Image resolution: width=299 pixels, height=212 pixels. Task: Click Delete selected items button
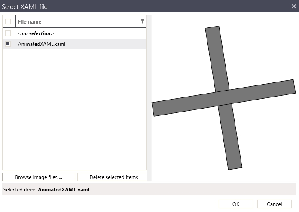click(x=113, y=177)
